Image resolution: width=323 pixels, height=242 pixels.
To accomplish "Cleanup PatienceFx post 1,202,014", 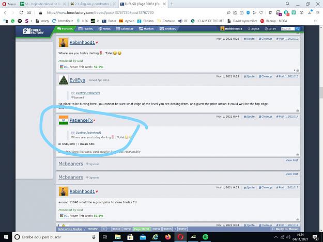I will click(x=266, y=117).
